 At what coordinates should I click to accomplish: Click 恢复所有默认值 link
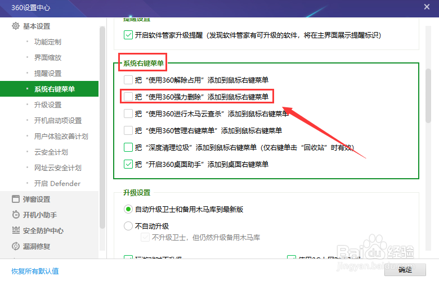pos(35,271)
